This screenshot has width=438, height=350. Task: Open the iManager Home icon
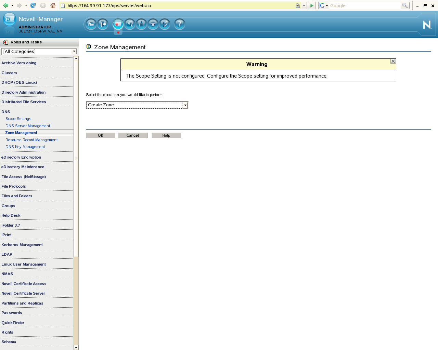pyautogui.click(x=91, y=24)
